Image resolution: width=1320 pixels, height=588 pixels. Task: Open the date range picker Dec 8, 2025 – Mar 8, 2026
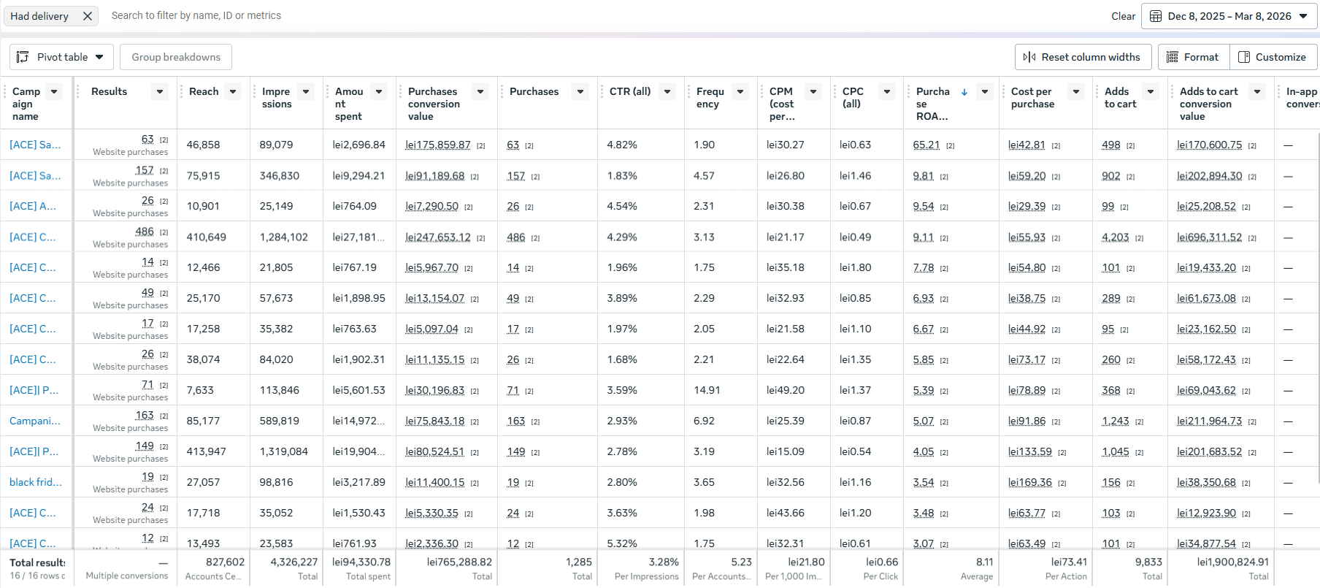pyautogui.click(x=1229, y=16)
